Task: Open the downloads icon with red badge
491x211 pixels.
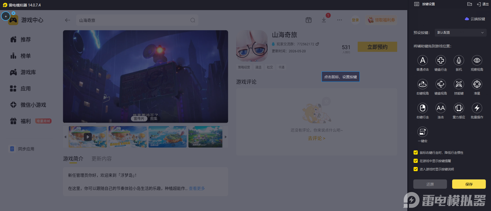Action: click(x=324, y=20)
